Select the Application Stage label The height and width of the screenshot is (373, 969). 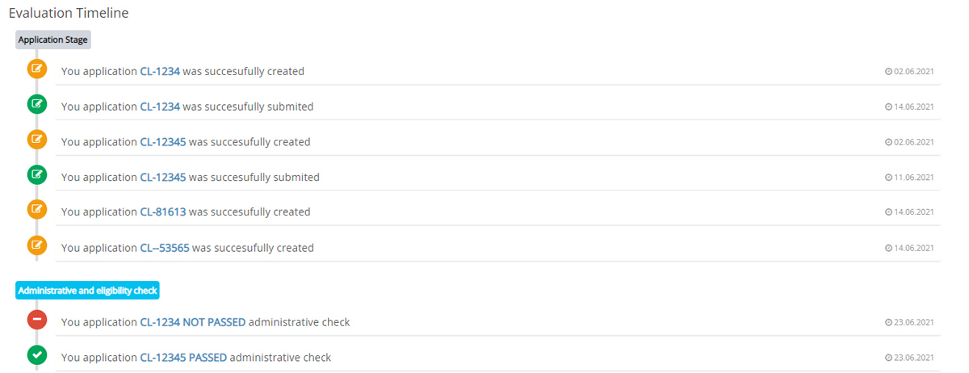(53, 40)
